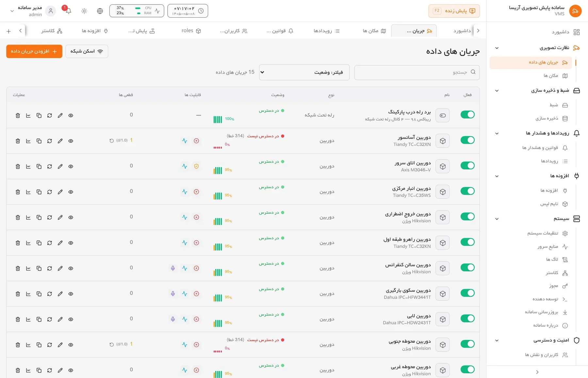Switch to the مکان ها tab

[x=374, y=31]
